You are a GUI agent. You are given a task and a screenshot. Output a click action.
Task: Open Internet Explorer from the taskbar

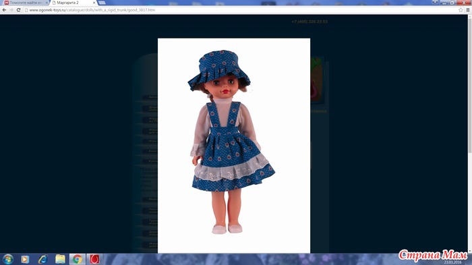coord(42,260)
